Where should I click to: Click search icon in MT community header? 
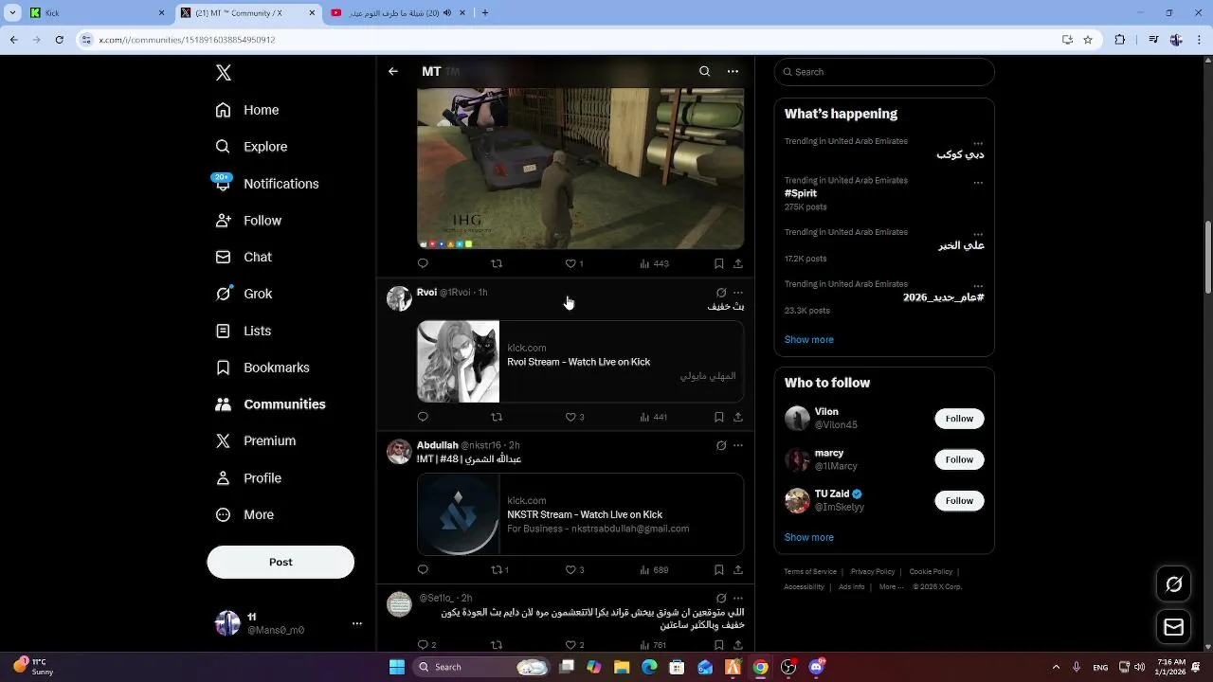[704, 71]
